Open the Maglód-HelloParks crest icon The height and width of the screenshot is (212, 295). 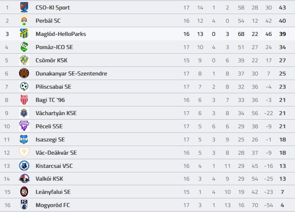(24, 33)
